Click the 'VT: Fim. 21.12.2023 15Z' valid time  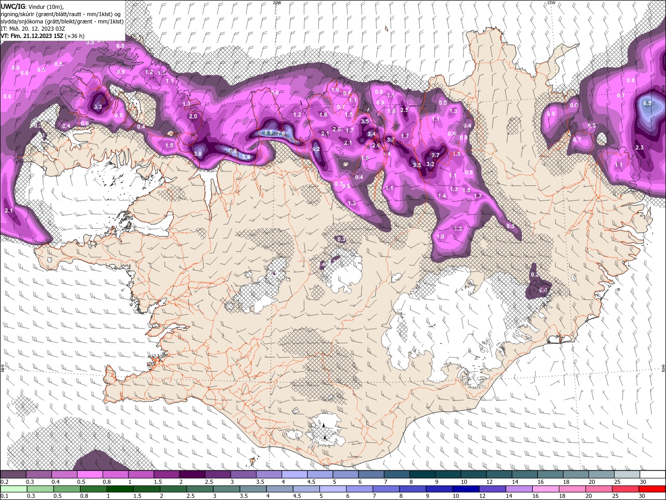[x=32, y=36]
